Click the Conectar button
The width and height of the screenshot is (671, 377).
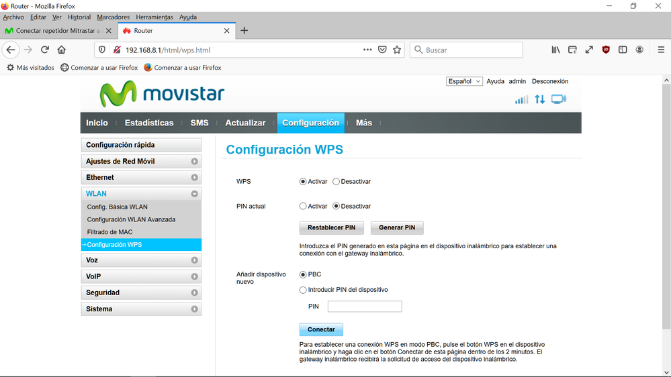321,329
